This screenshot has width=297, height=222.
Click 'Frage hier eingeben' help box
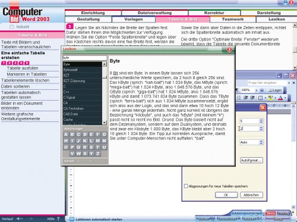pyautogui.click(x=267, y=83)
